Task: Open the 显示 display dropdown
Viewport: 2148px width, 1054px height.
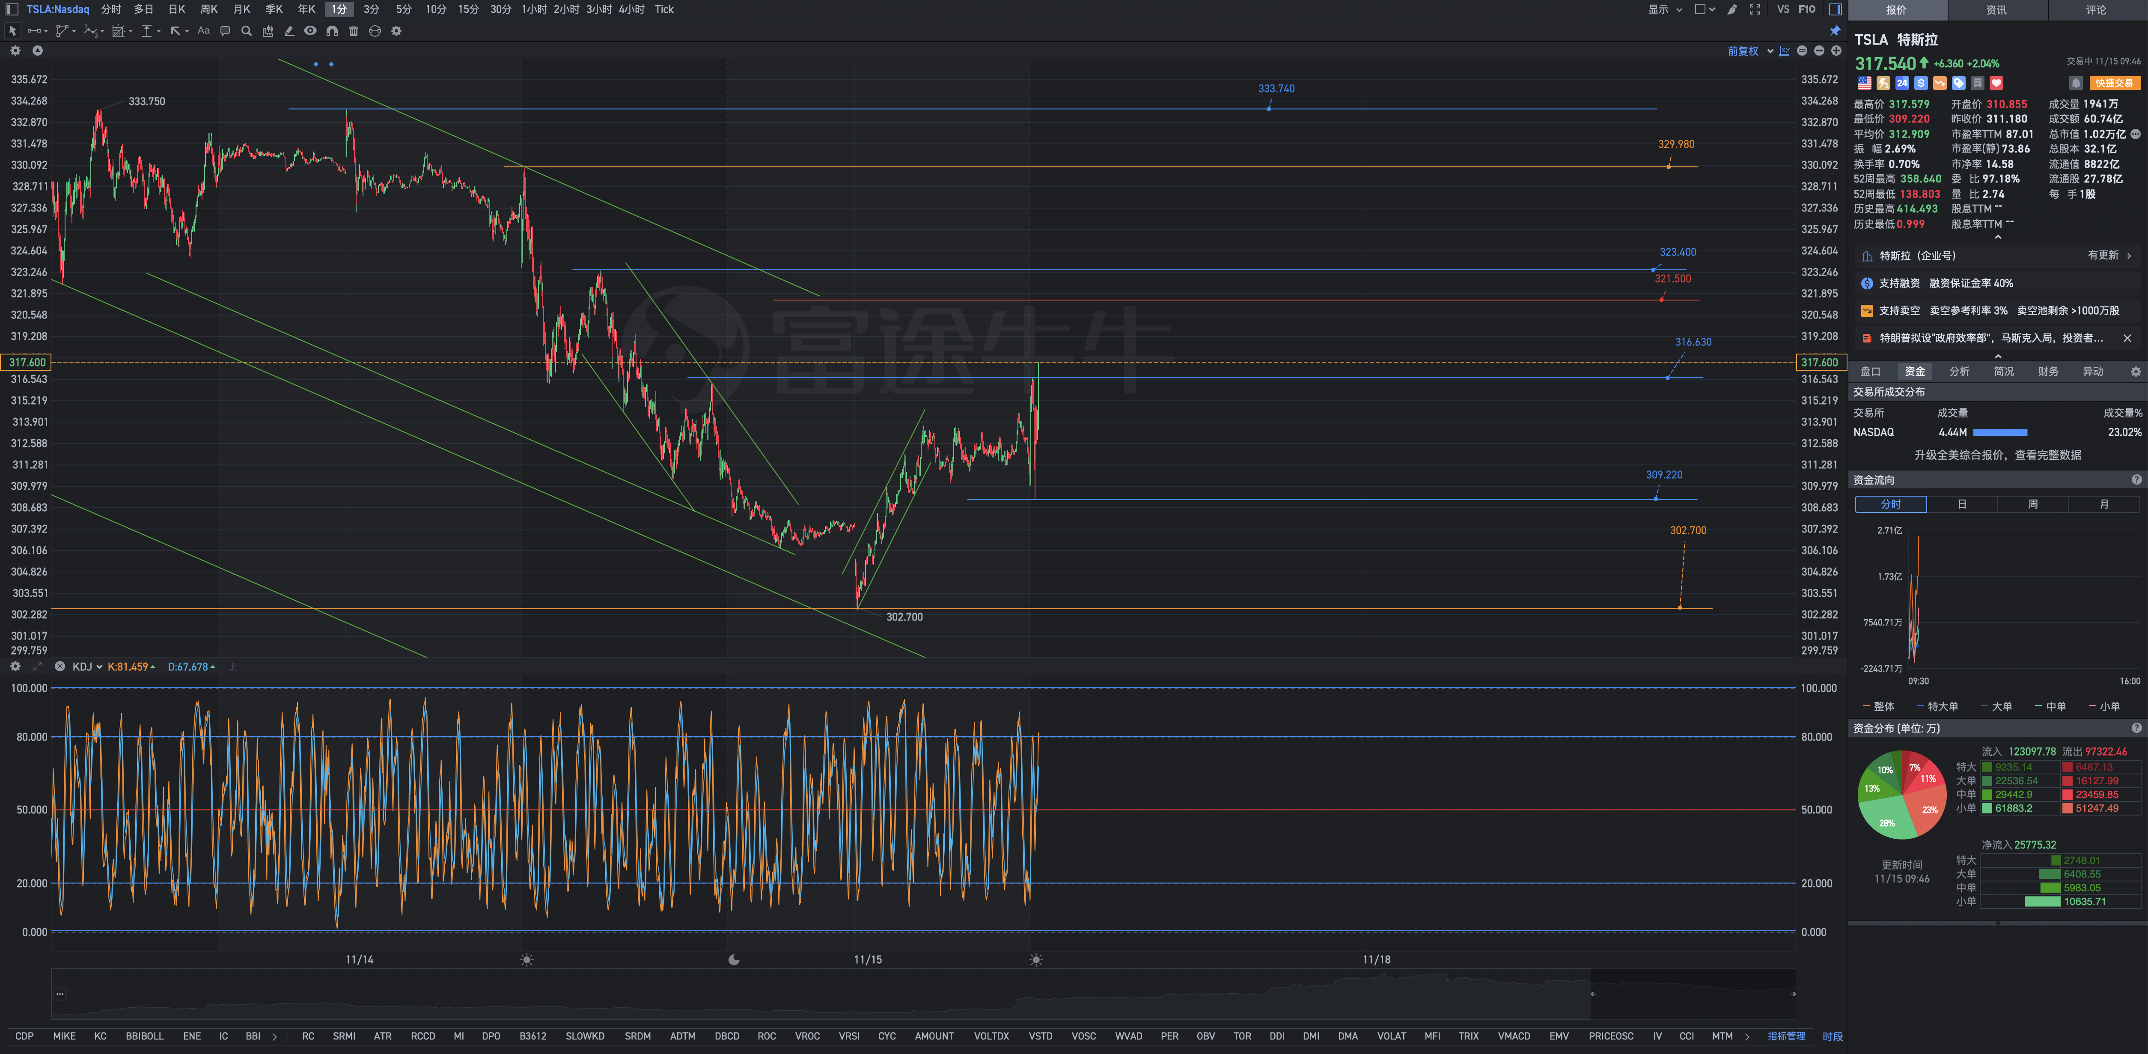Action: 1665,9
